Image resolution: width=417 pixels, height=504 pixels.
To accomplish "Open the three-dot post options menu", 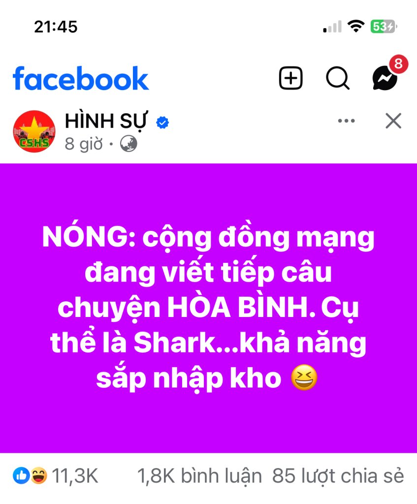I will (346, 121).
